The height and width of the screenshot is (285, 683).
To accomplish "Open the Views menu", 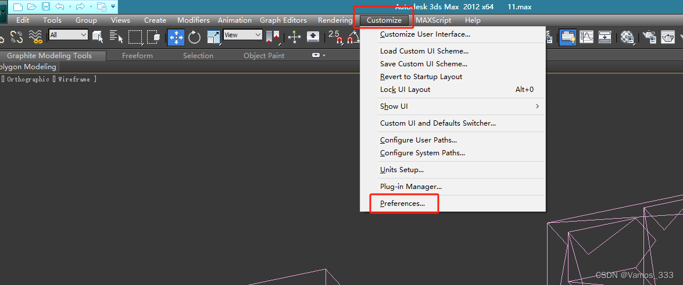I will 121,20.
